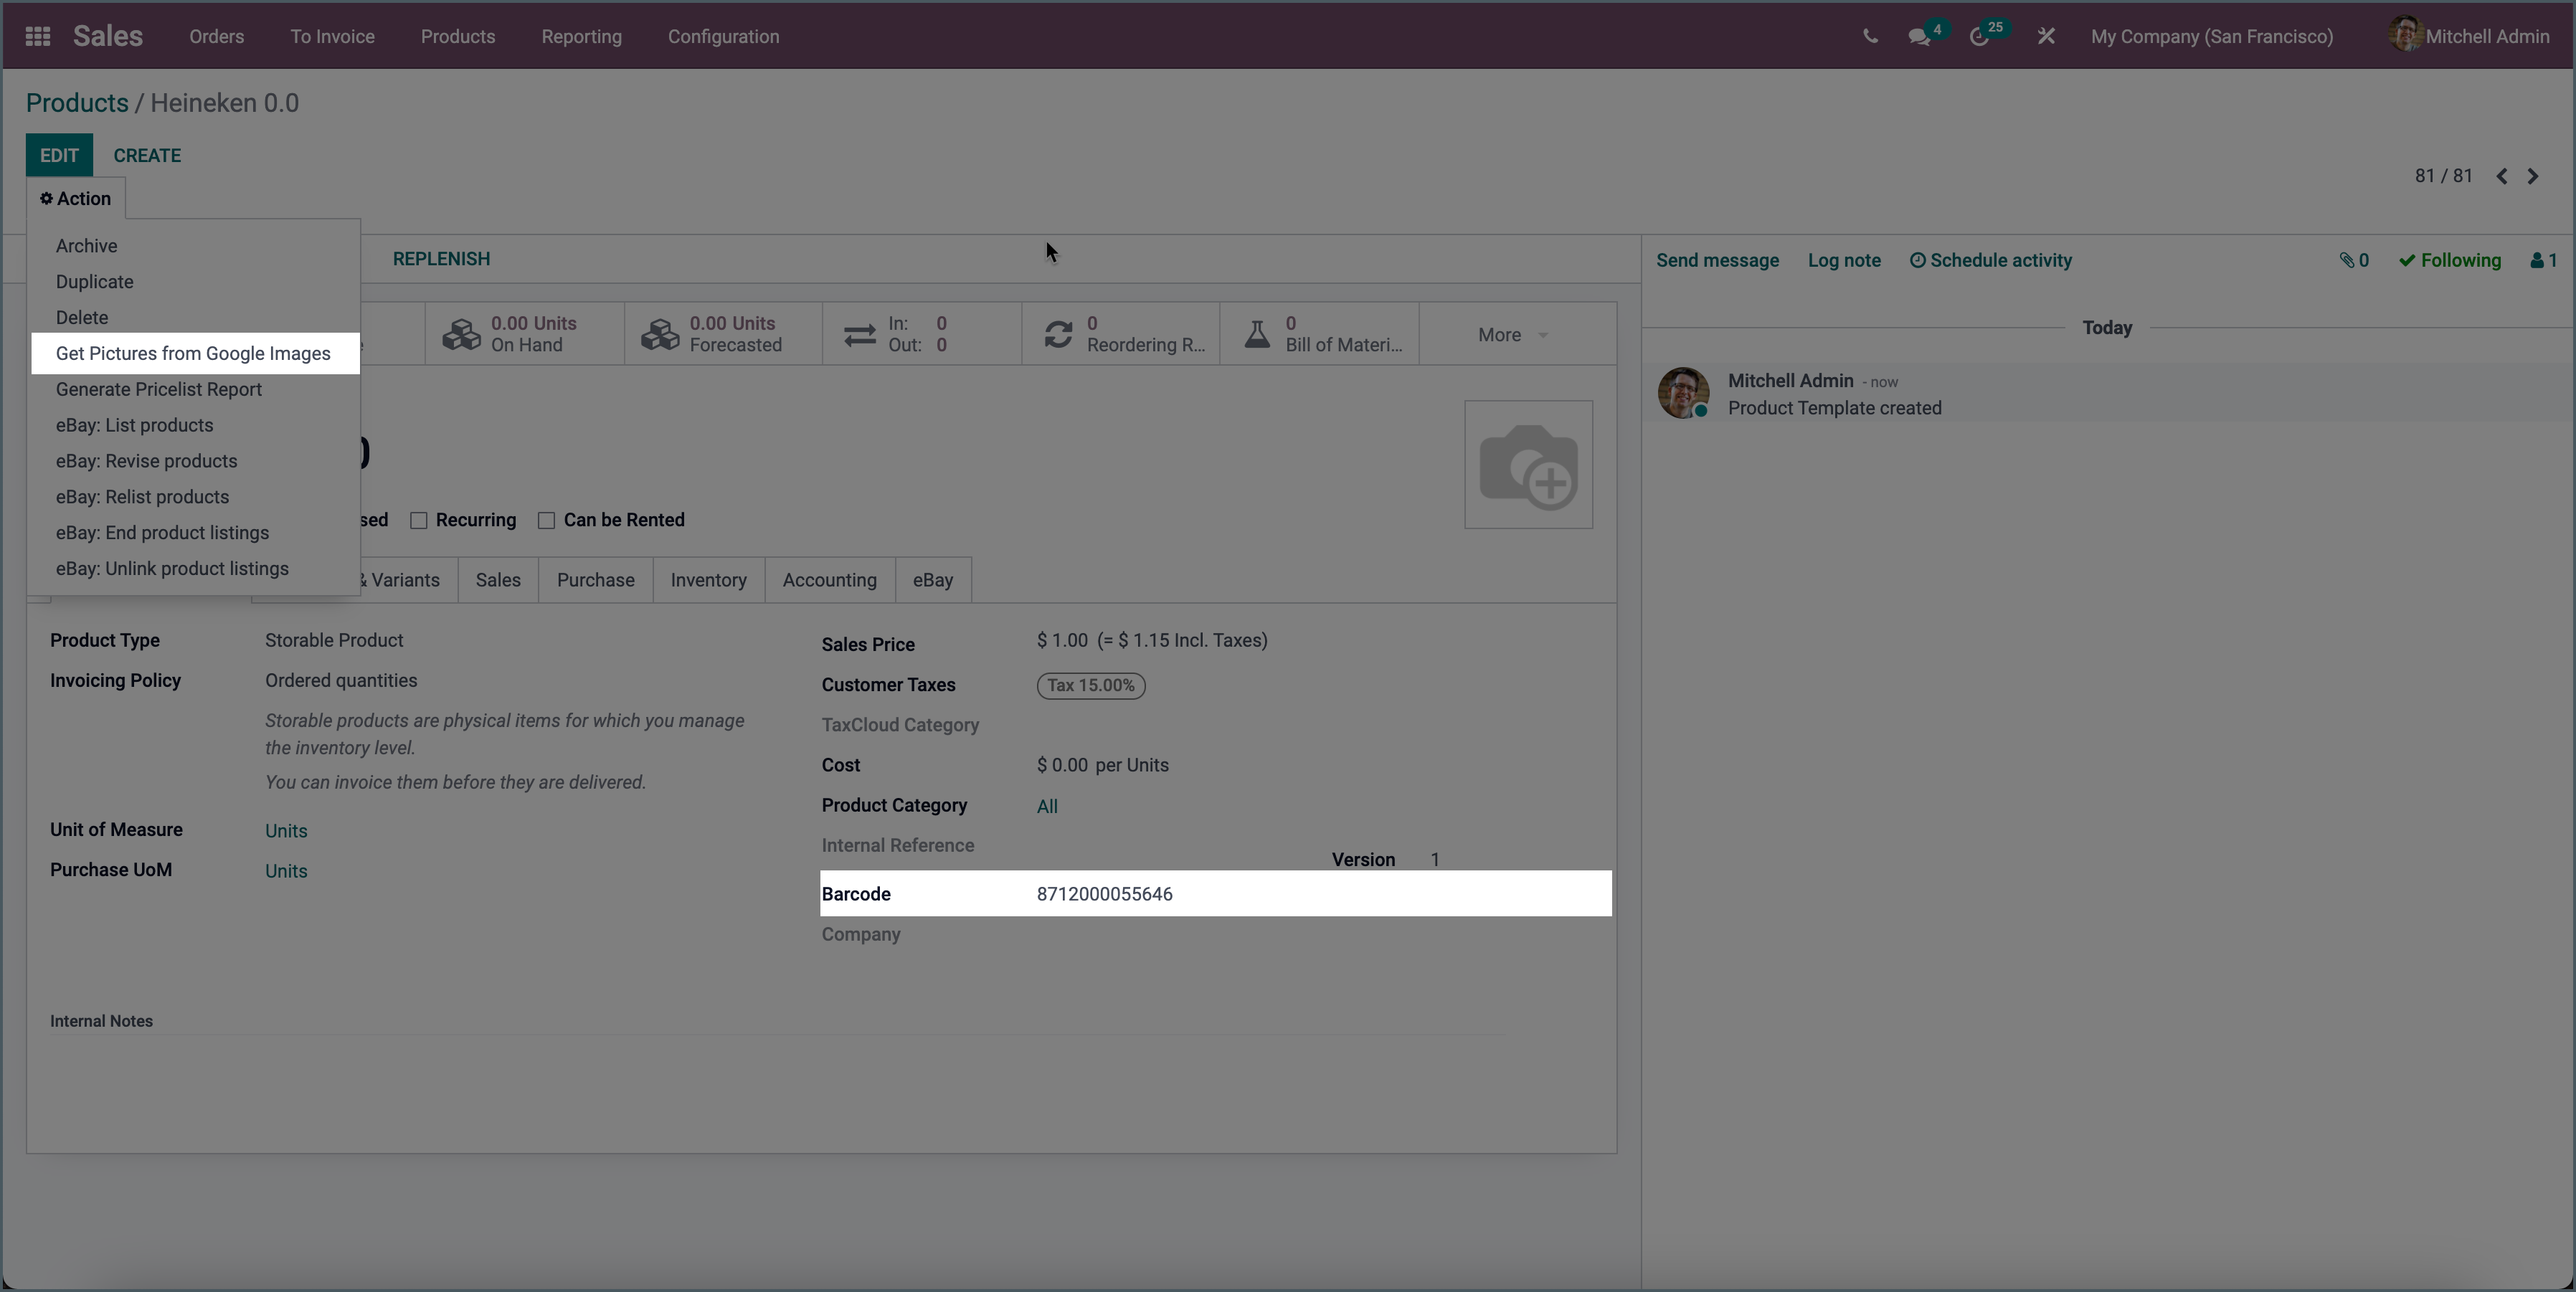
Task: Check the Recurring checkbox
Action: pos(420,520)
